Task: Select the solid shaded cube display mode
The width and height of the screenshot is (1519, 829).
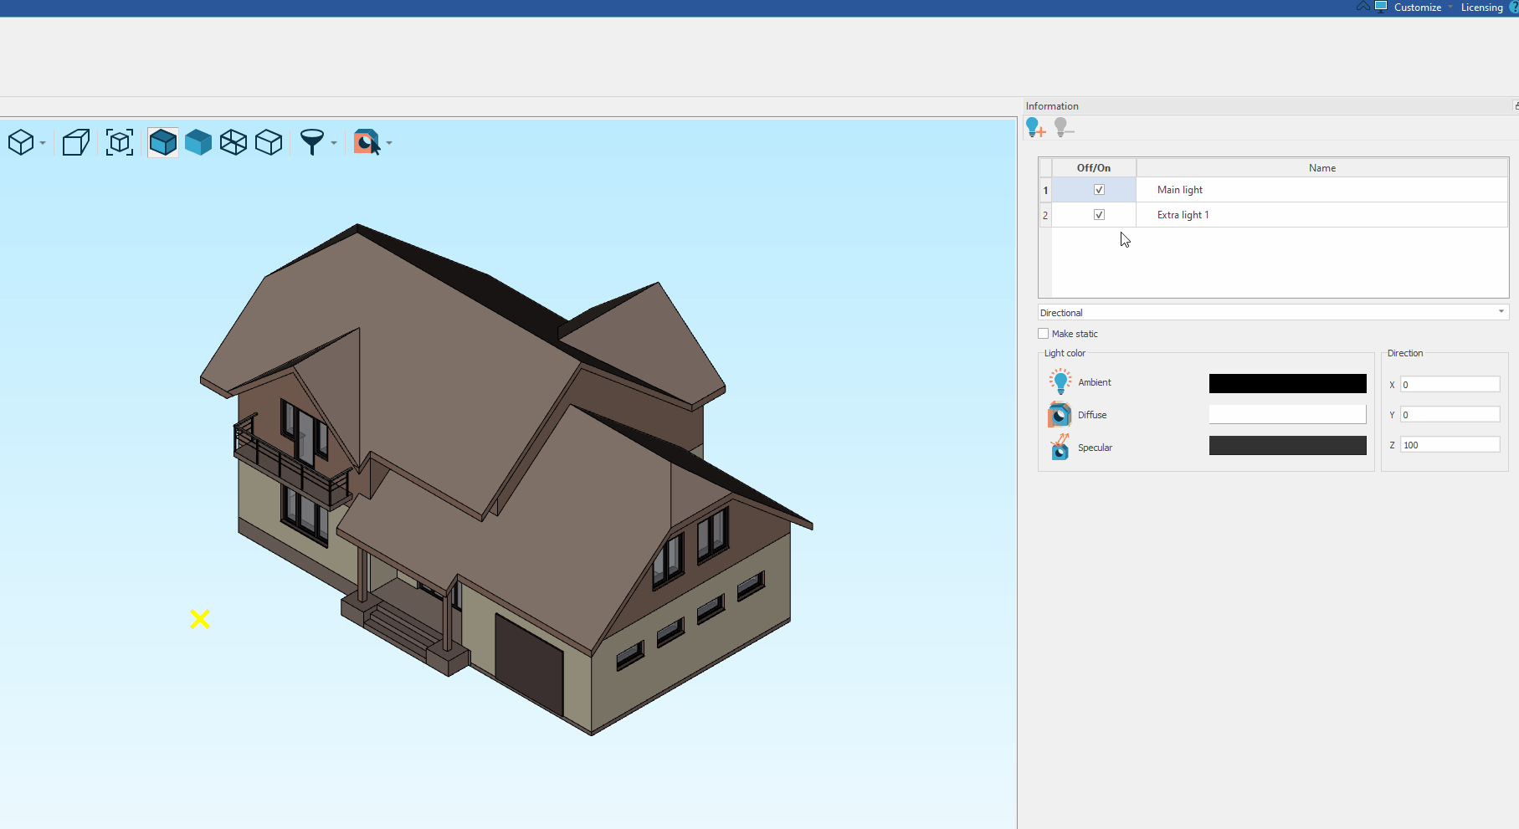Action: click(x=198, y=142)
